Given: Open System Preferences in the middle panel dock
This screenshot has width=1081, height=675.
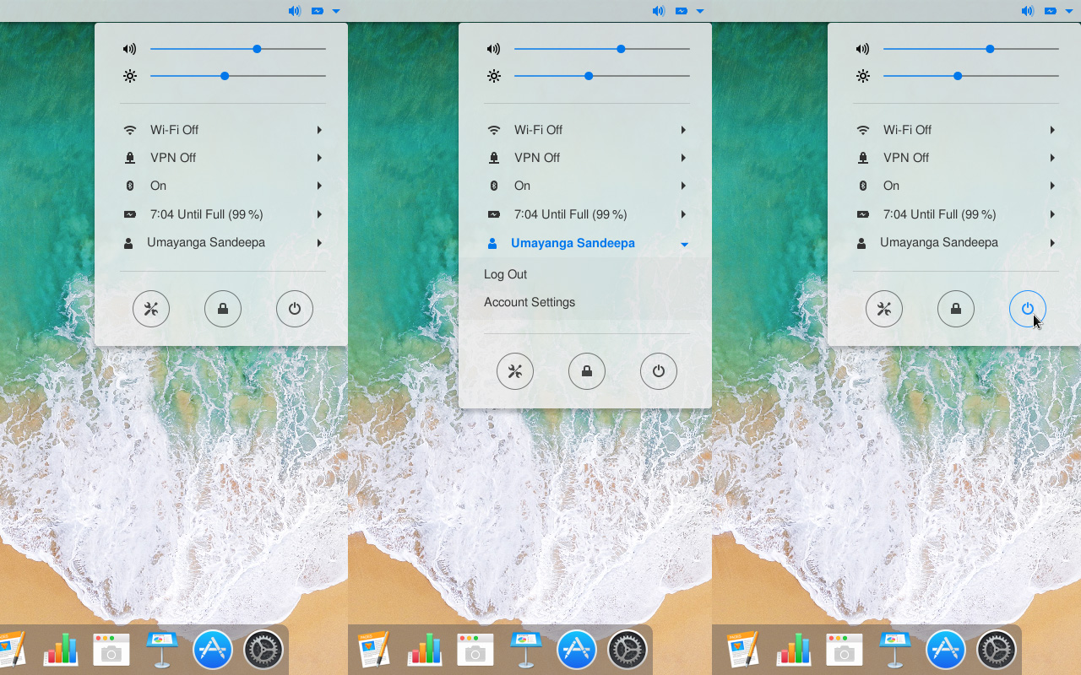Looking at the screenshot, I should click(x=627, y=650).
